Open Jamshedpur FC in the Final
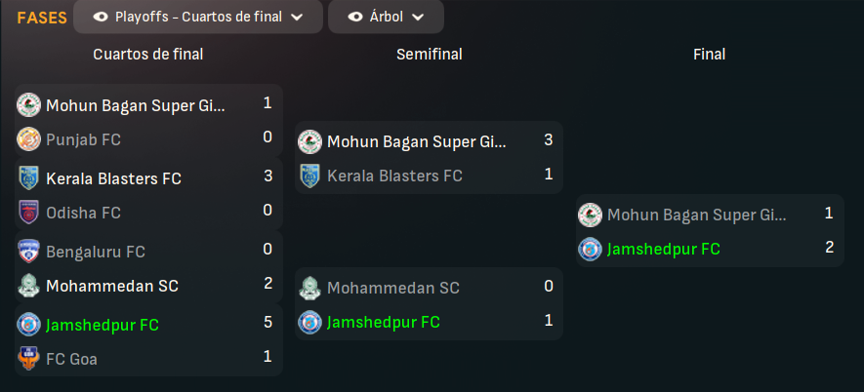Screen dimensions: 864x392 tap(664, 250)
